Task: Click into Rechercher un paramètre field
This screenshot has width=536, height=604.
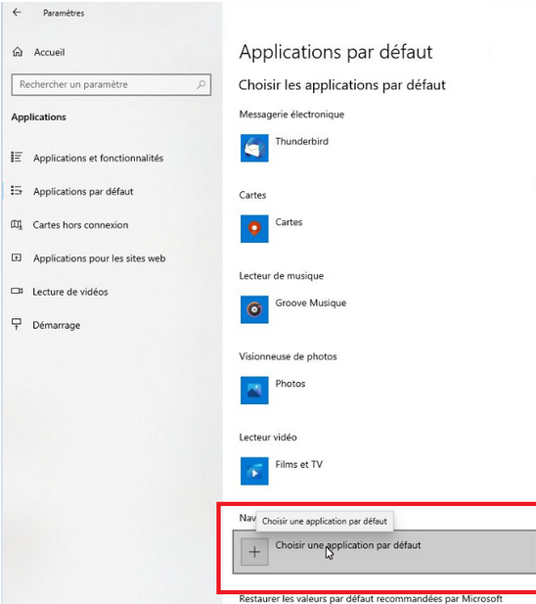Action: tap(112, 84)
